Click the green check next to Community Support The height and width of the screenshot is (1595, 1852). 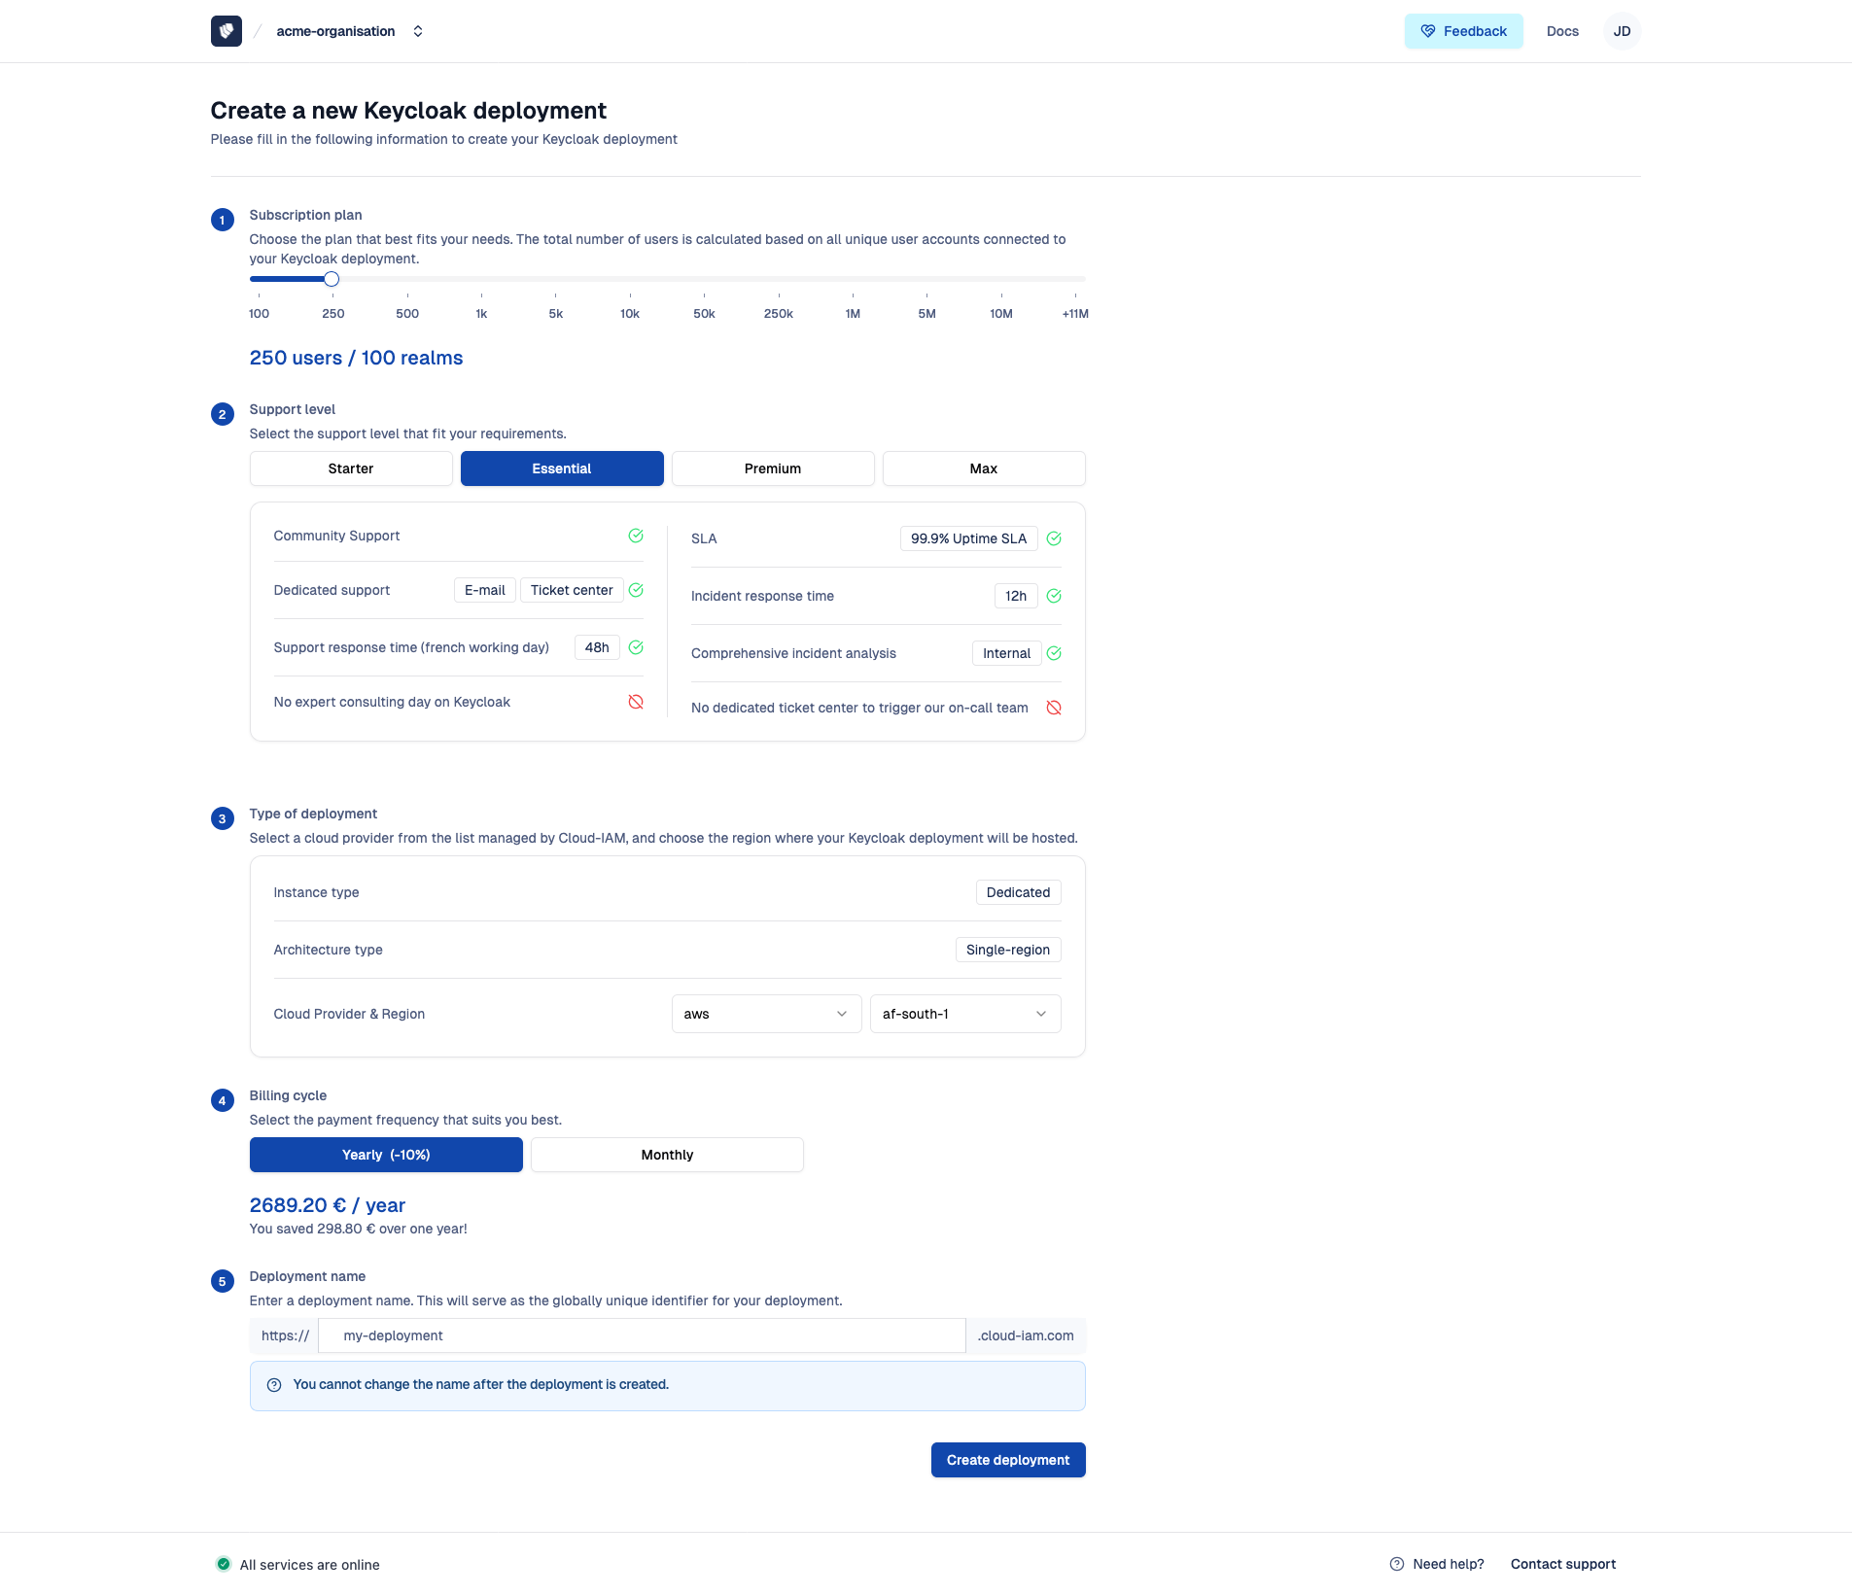636,536
